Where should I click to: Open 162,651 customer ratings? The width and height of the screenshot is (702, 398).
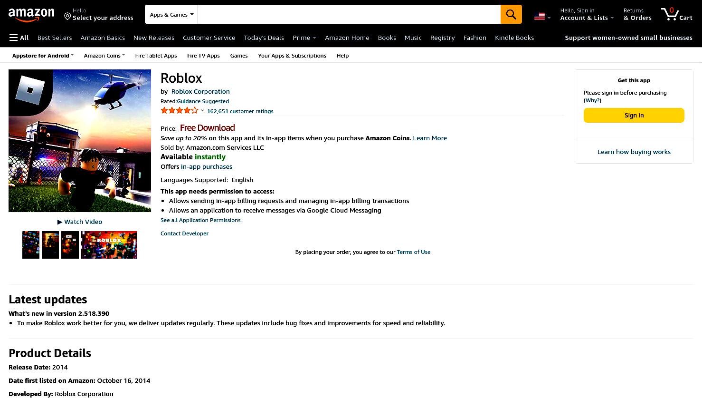click(x=240, y=111)
